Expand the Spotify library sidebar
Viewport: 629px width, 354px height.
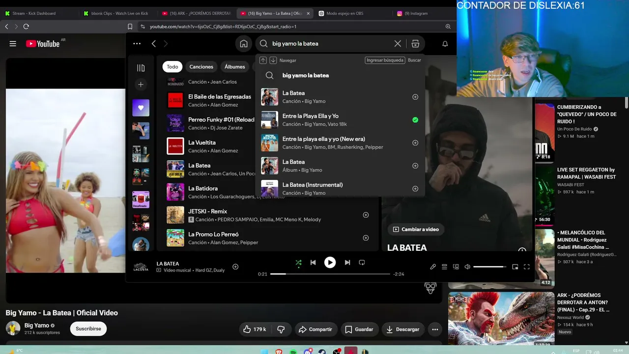pos(141,68)
